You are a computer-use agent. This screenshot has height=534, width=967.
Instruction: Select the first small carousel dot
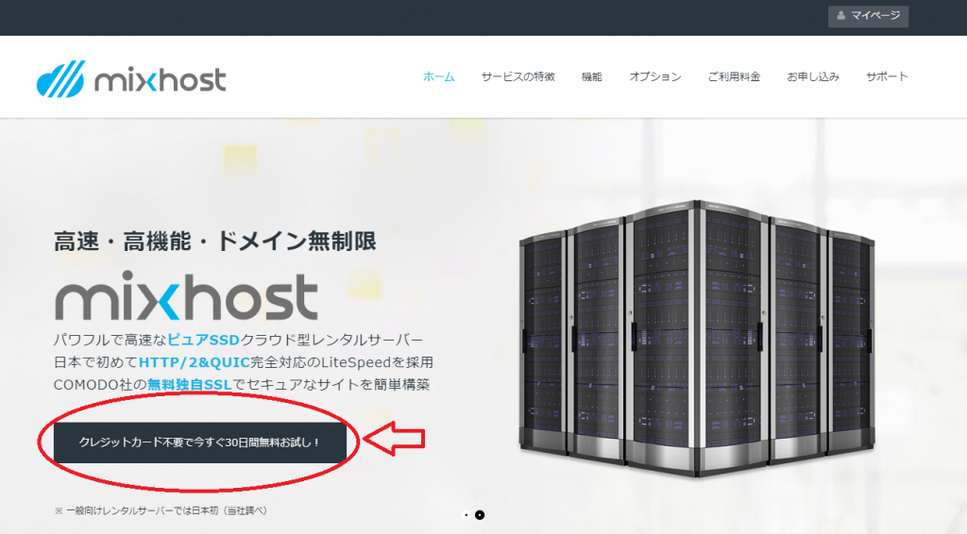point(465,515)
